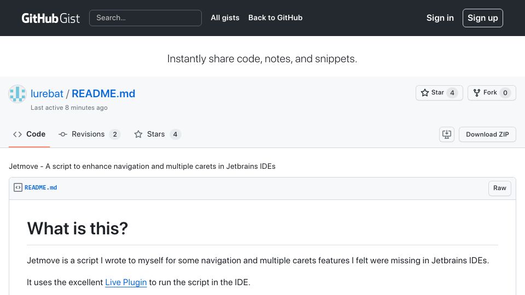525x295 pixels.
Task: Click the save gist to desktop icon
Action: coord(447,134)
